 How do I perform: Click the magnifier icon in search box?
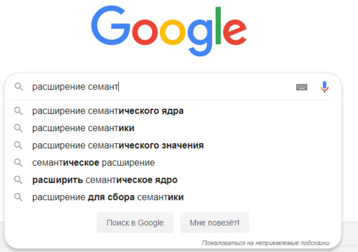point(19,87)
